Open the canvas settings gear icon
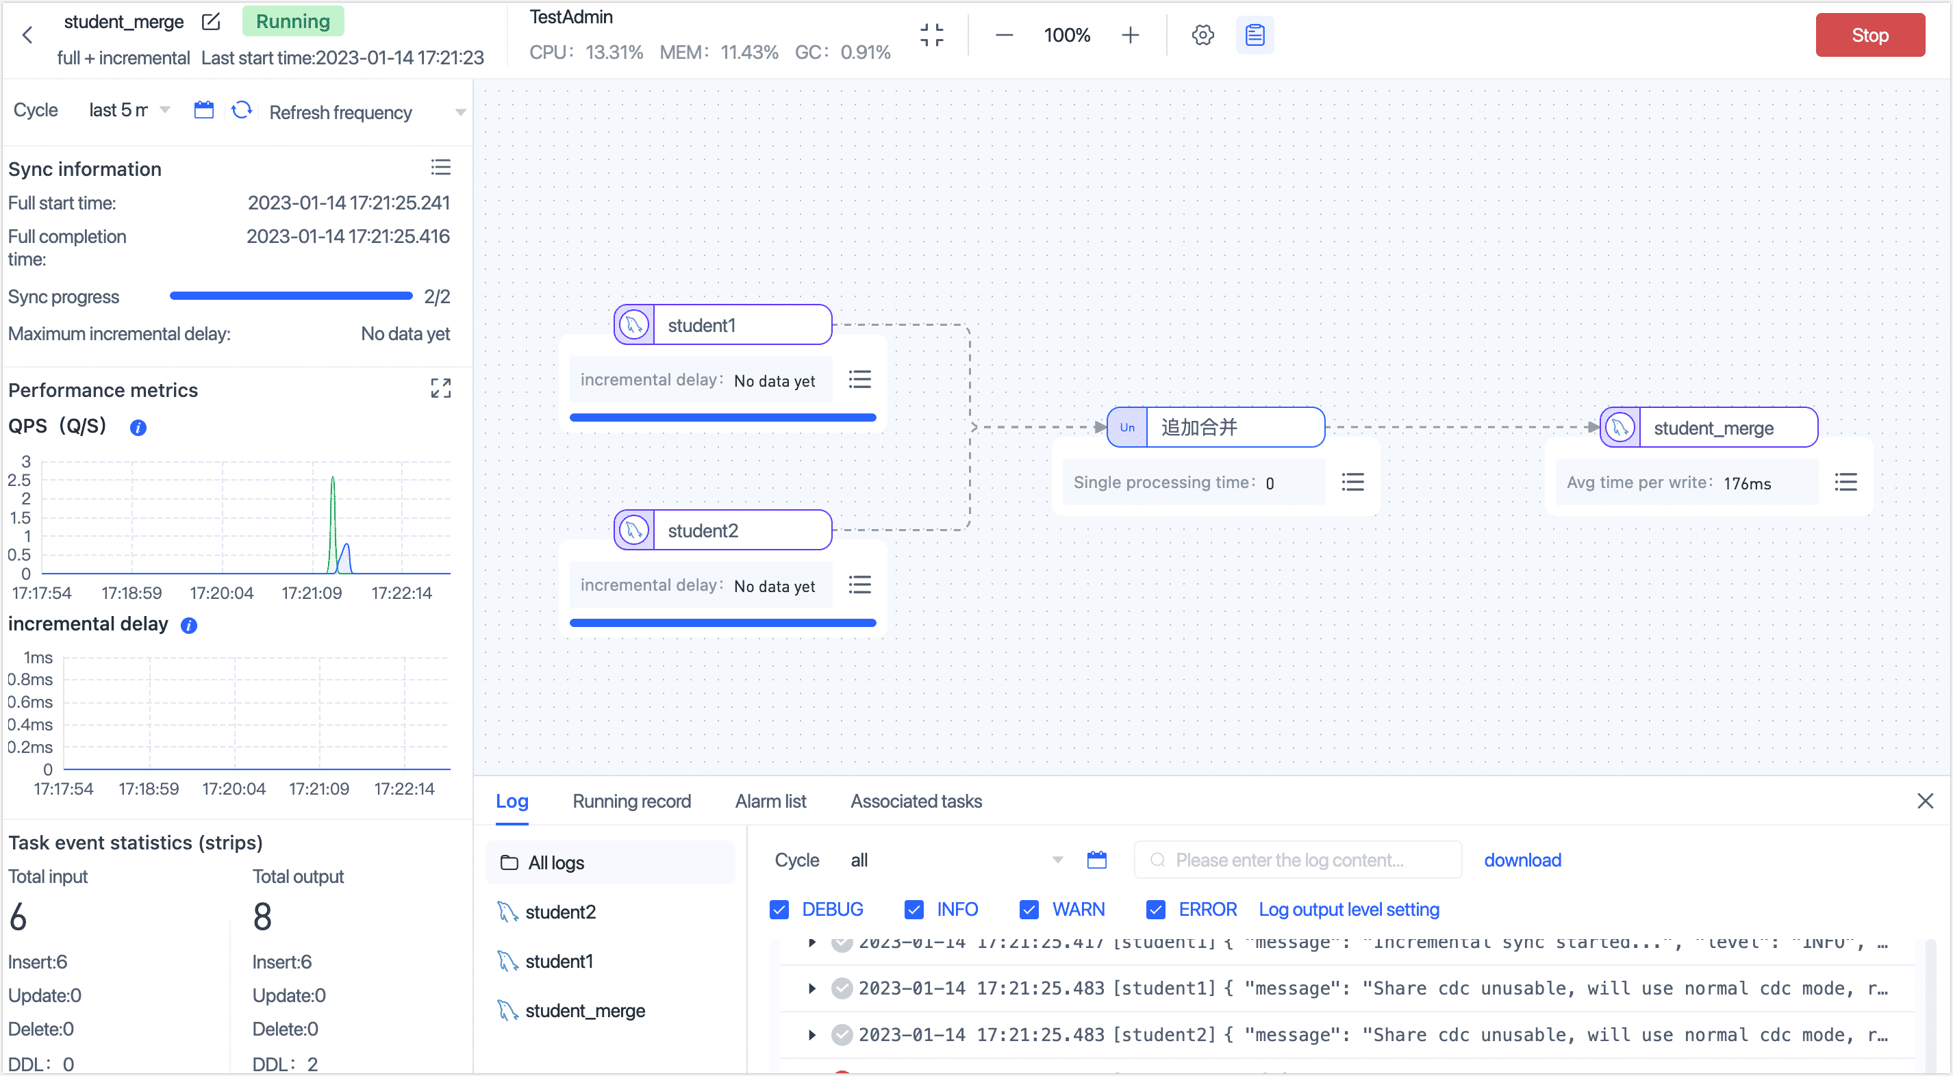Viewport: 1953px width, 1076px height. pos(1202,35)
